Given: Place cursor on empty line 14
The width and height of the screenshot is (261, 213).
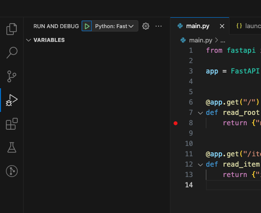Looking at the screenshot, I should click(x=233, y=185).
